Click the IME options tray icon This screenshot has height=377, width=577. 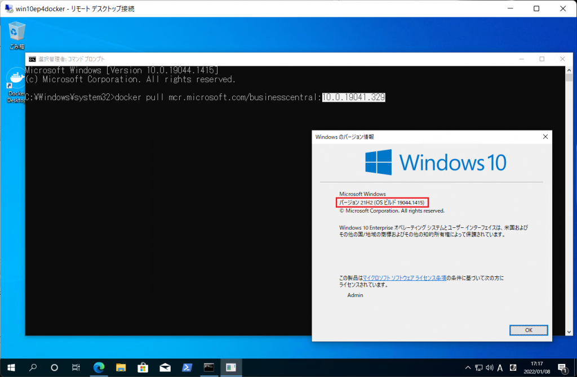pyautogui.click(x=513, y=367)
